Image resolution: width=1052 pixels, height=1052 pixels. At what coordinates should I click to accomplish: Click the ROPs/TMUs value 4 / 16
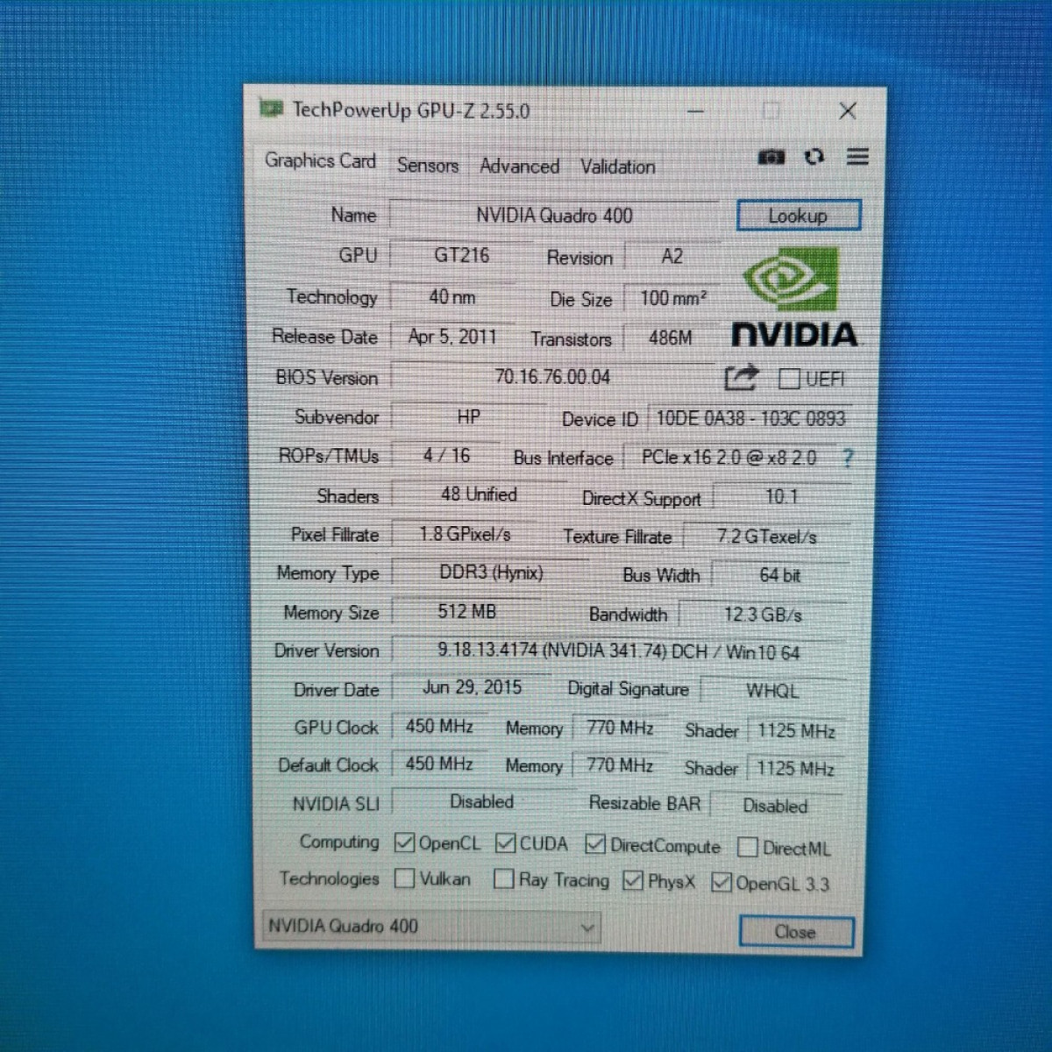click(446, 455)
